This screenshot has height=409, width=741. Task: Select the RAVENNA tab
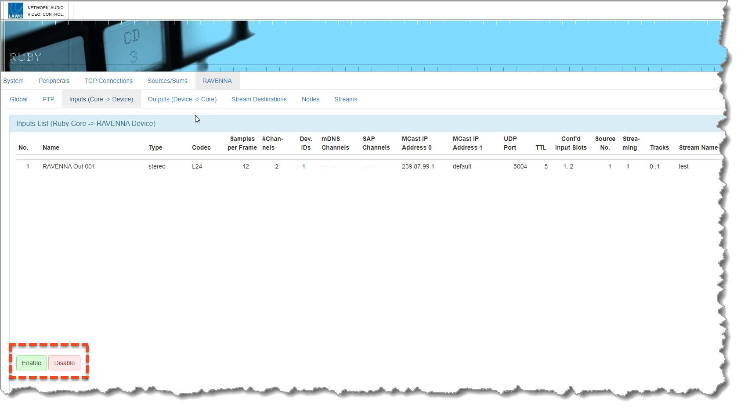(x=217, y=81)
